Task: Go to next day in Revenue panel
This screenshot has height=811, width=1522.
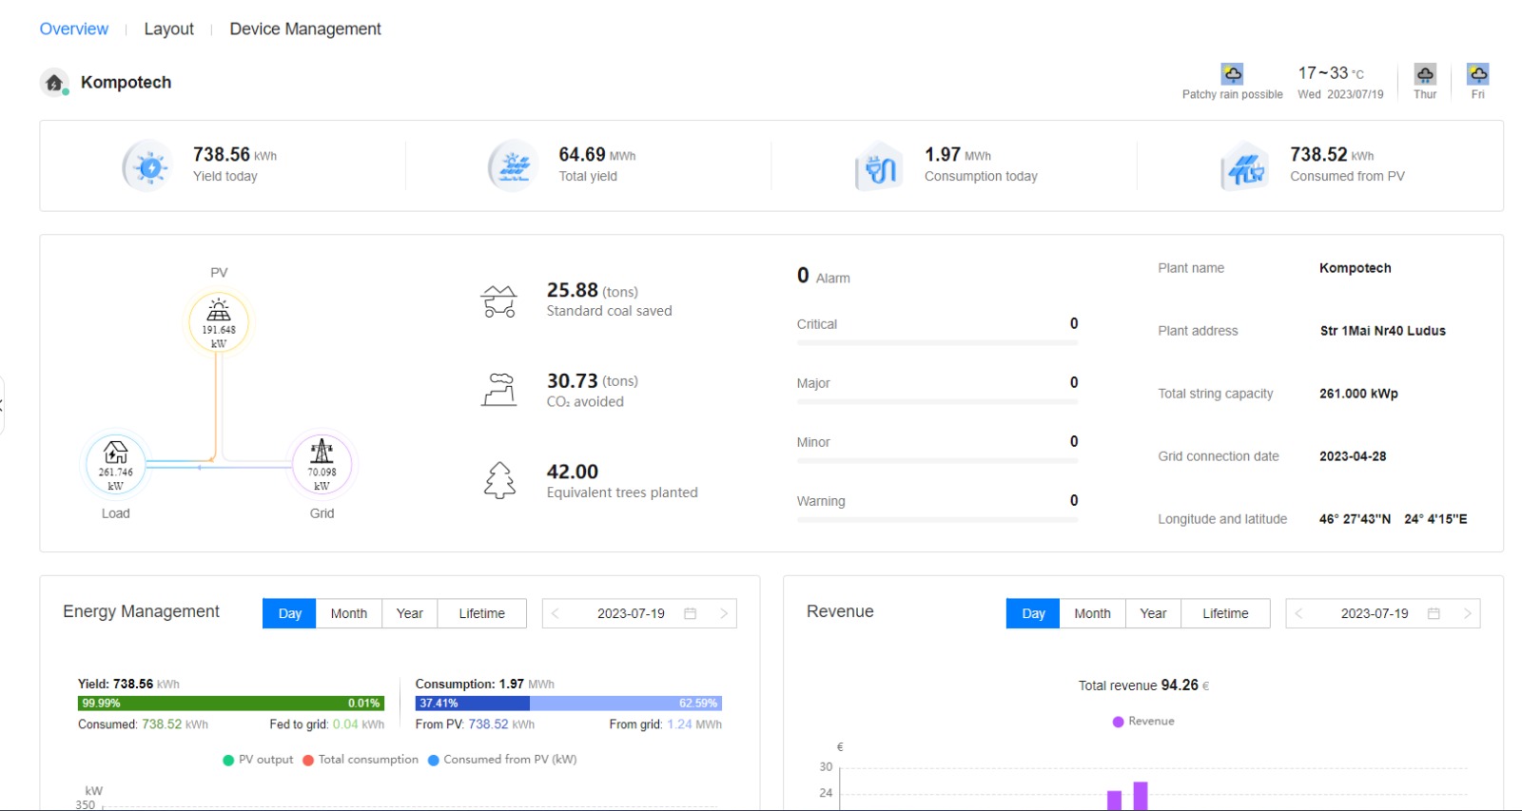Action: pos(1467,613)
